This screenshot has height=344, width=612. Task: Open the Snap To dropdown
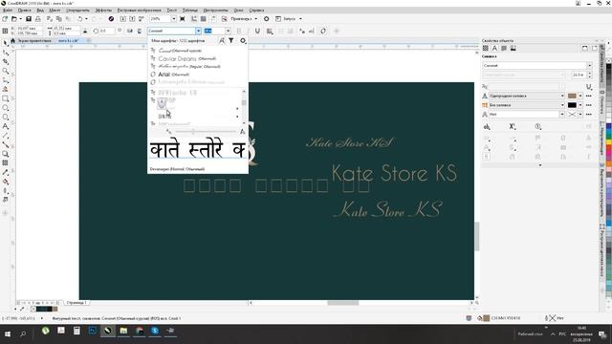tap(256, 19)
